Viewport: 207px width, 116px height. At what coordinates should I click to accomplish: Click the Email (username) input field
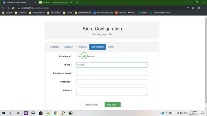point(112,73)
